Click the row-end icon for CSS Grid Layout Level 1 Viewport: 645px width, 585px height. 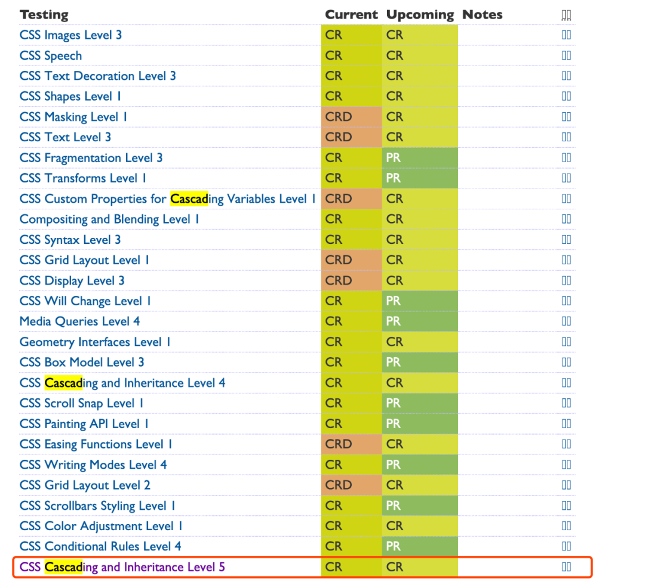click(566, 260)
